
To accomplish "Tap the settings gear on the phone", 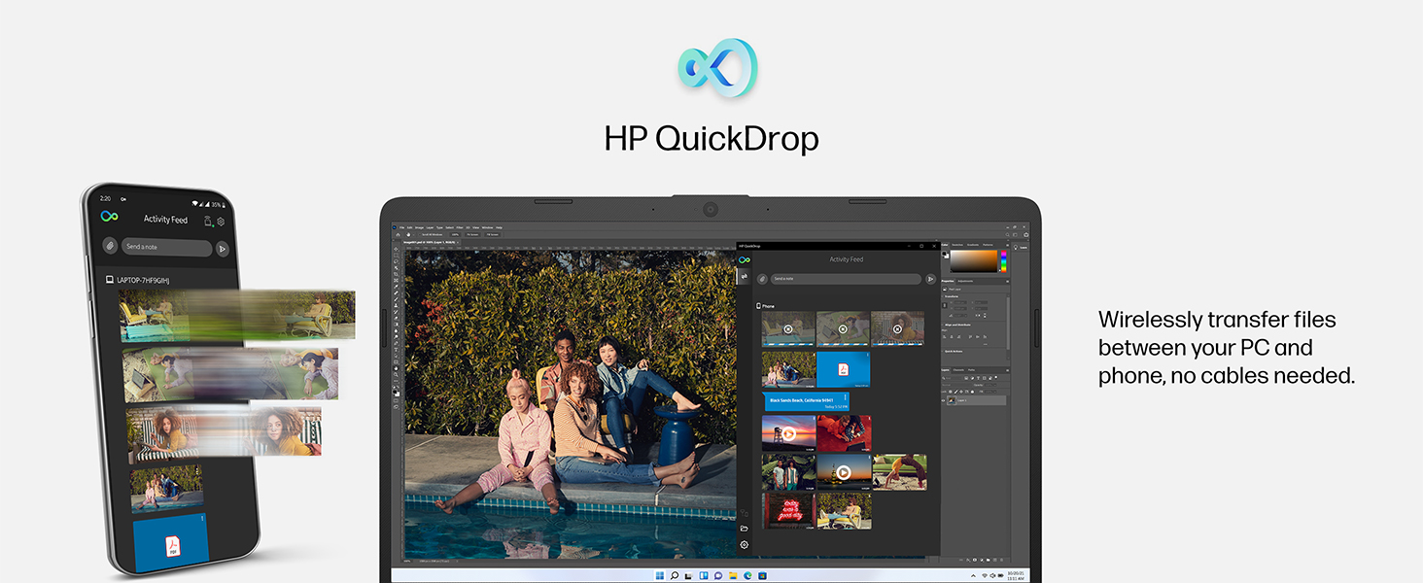I will (x=222, y=222).
